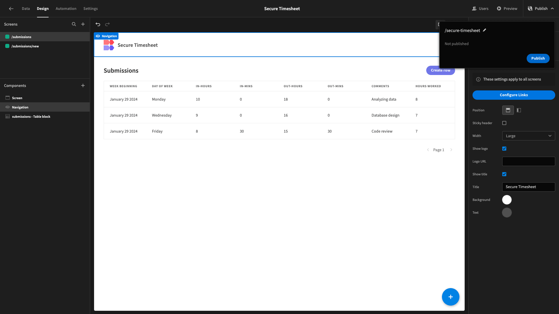Open the Text color swatch

pyautogui.click(x=507, y=213)
